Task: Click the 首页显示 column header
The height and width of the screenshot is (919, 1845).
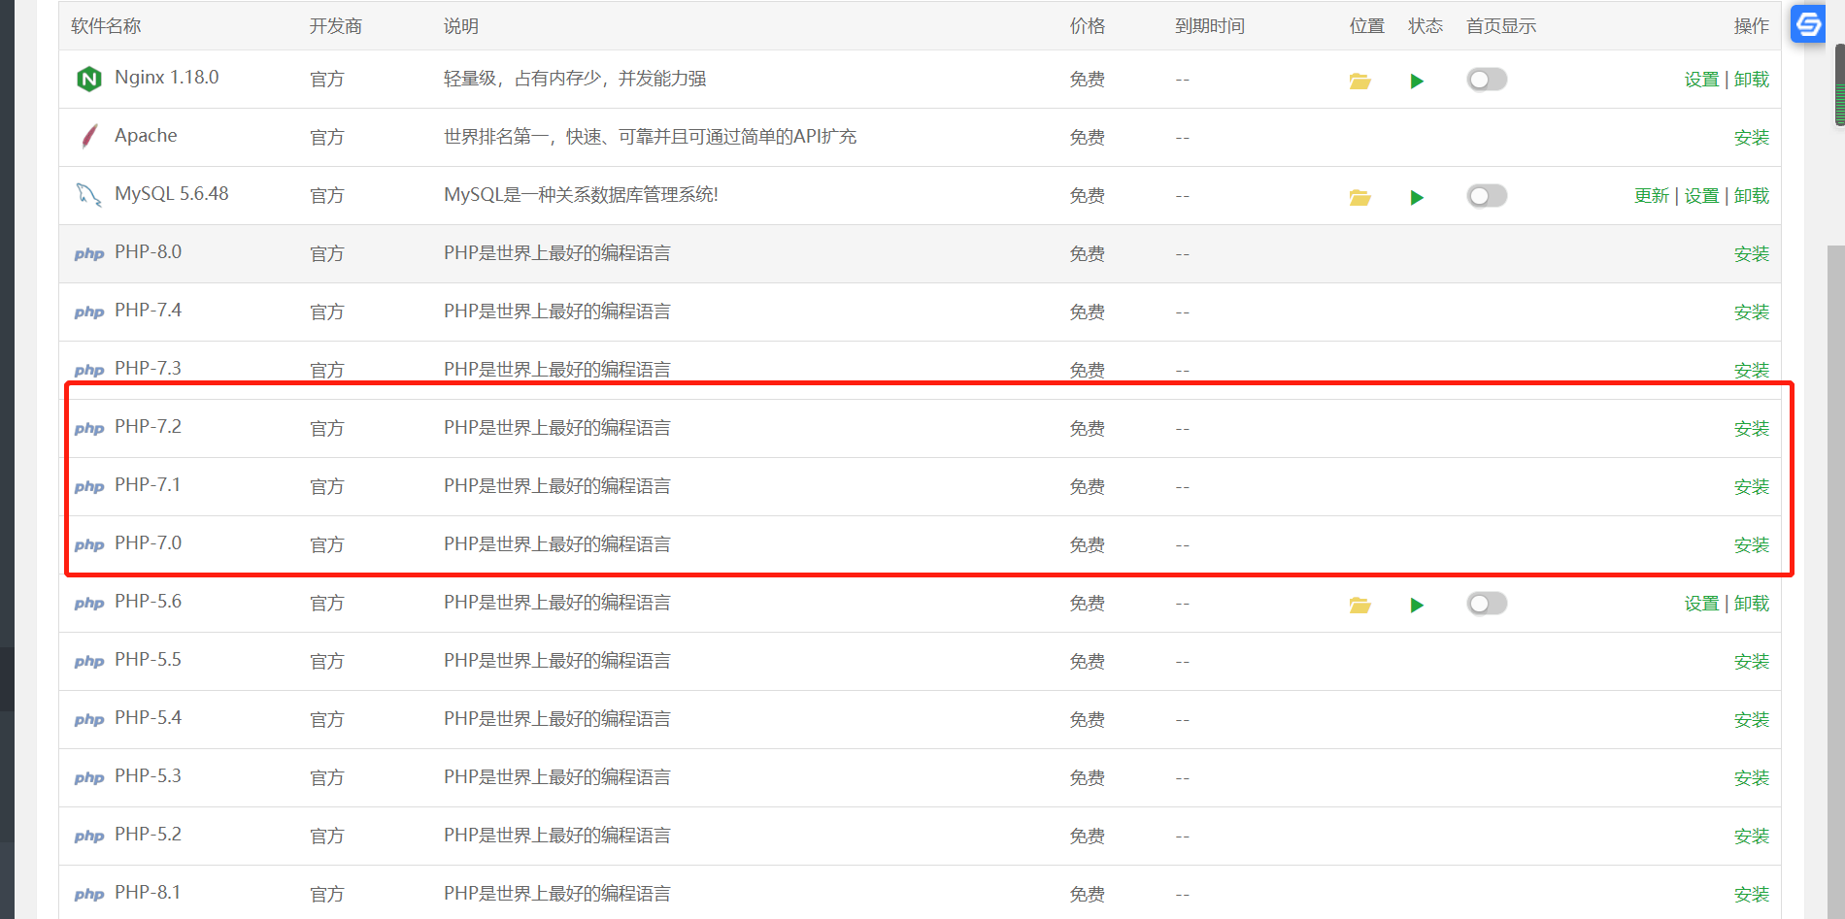Action: 1501,26
